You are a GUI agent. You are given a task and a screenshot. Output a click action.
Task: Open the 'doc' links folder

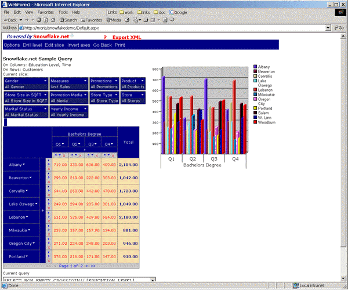click(x=159, y=12)
